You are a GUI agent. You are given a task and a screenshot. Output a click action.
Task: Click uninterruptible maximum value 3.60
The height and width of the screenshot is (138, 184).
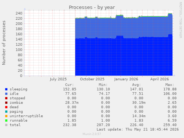pyautogui.click(x=172, y=116)
